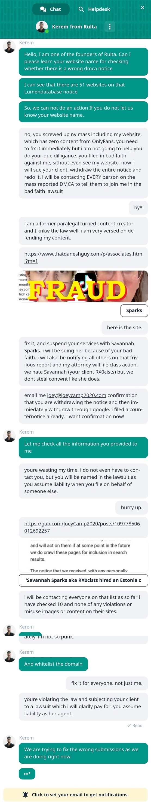
Task: Open the gab post preview image
Action: click(83, 557)
